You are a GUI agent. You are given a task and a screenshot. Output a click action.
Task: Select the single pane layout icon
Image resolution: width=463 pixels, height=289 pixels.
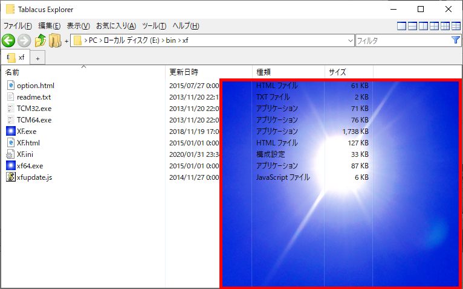pos(401,26)
